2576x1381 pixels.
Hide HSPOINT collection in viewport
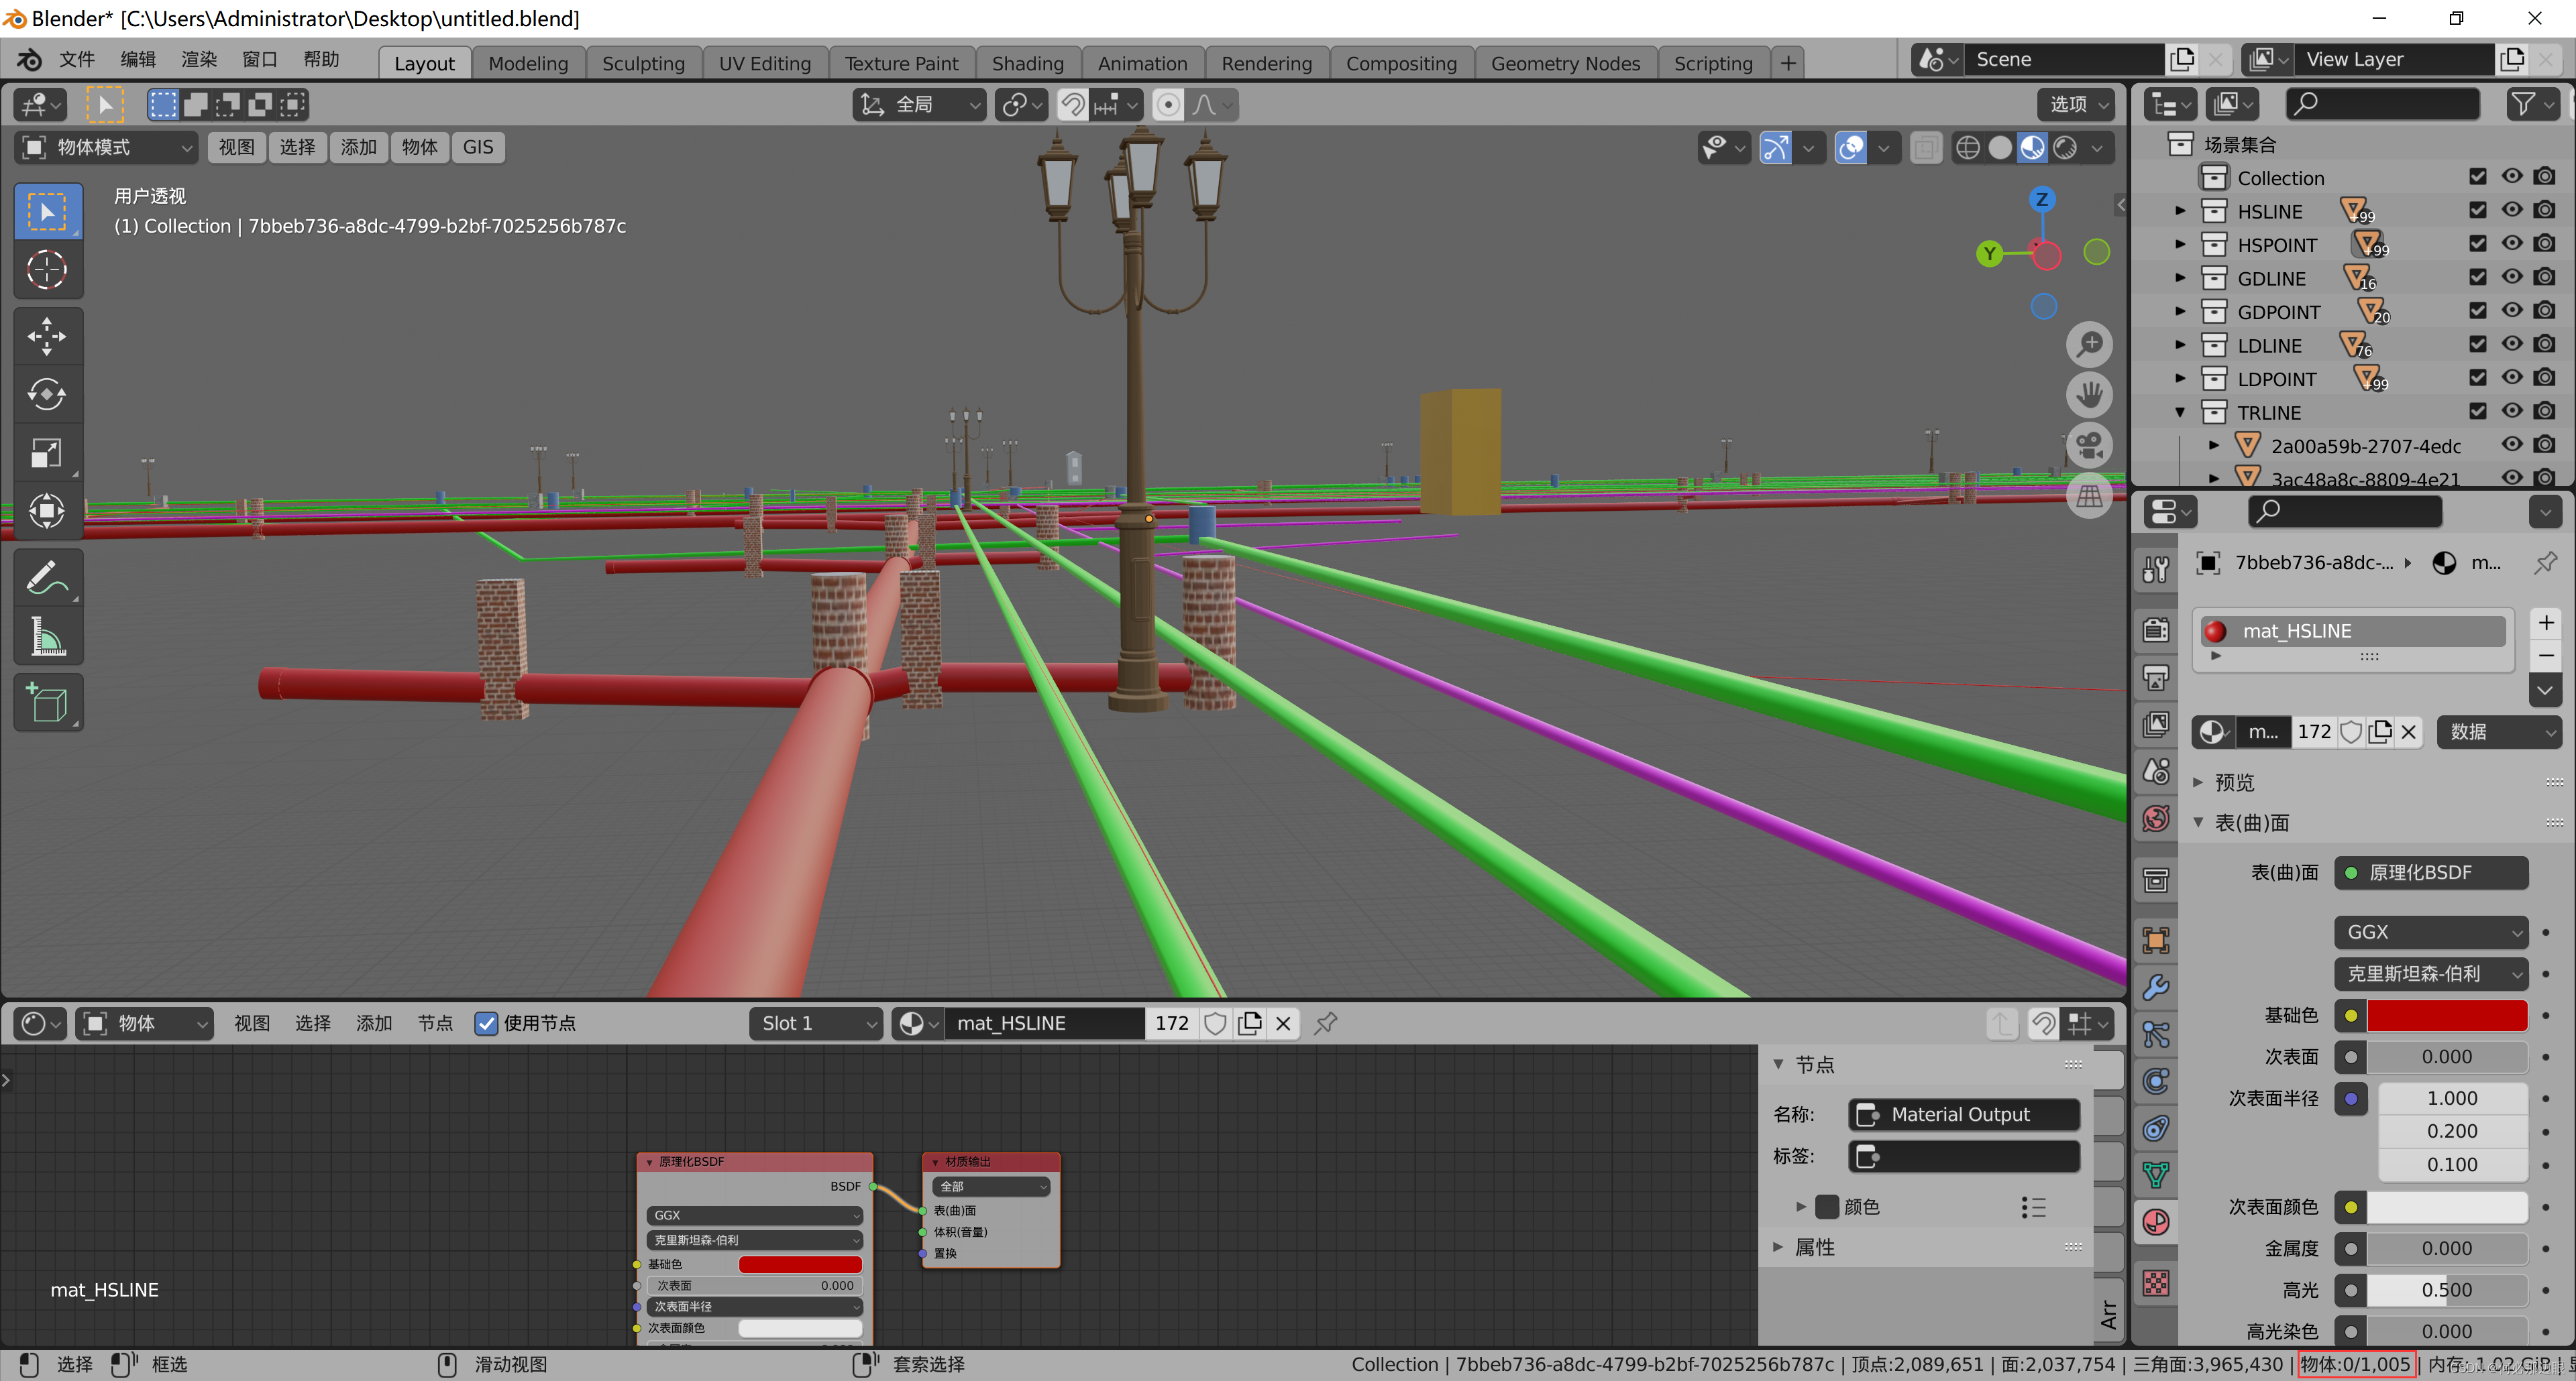2511,244
